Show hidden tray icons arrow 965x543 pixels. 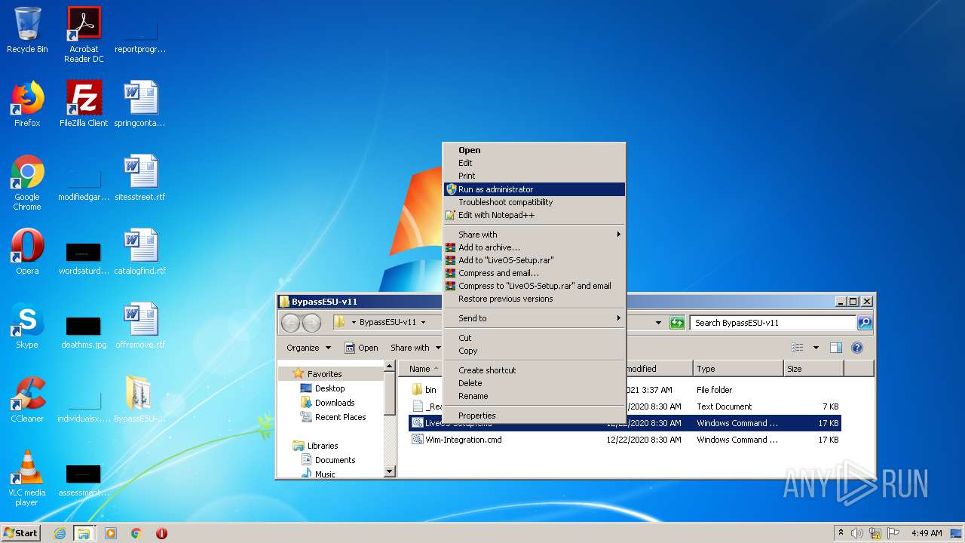pyautogui.click(x=841, y=533)
